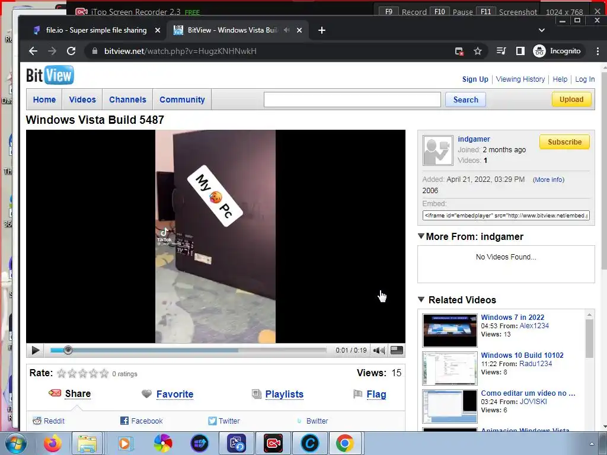Collapse the Related Videos section
Screen dimensions: 607x455
(x=421, y=299)
